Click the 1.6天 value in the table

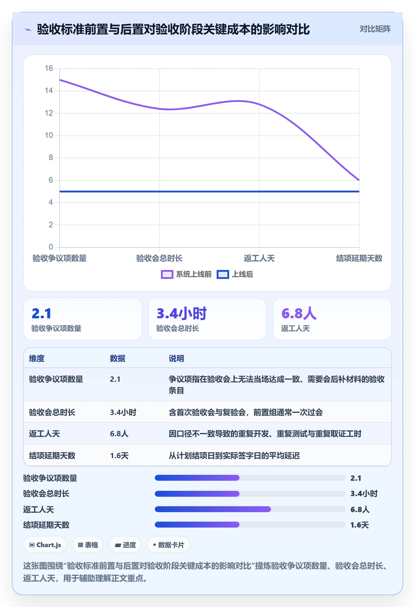coord(119,456)
